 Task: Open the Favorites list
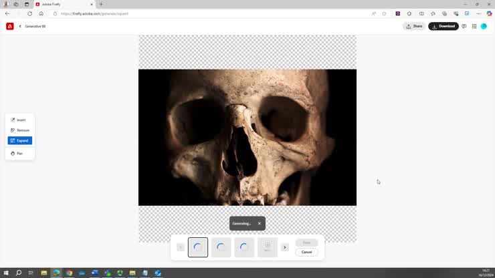pos(433,13)
